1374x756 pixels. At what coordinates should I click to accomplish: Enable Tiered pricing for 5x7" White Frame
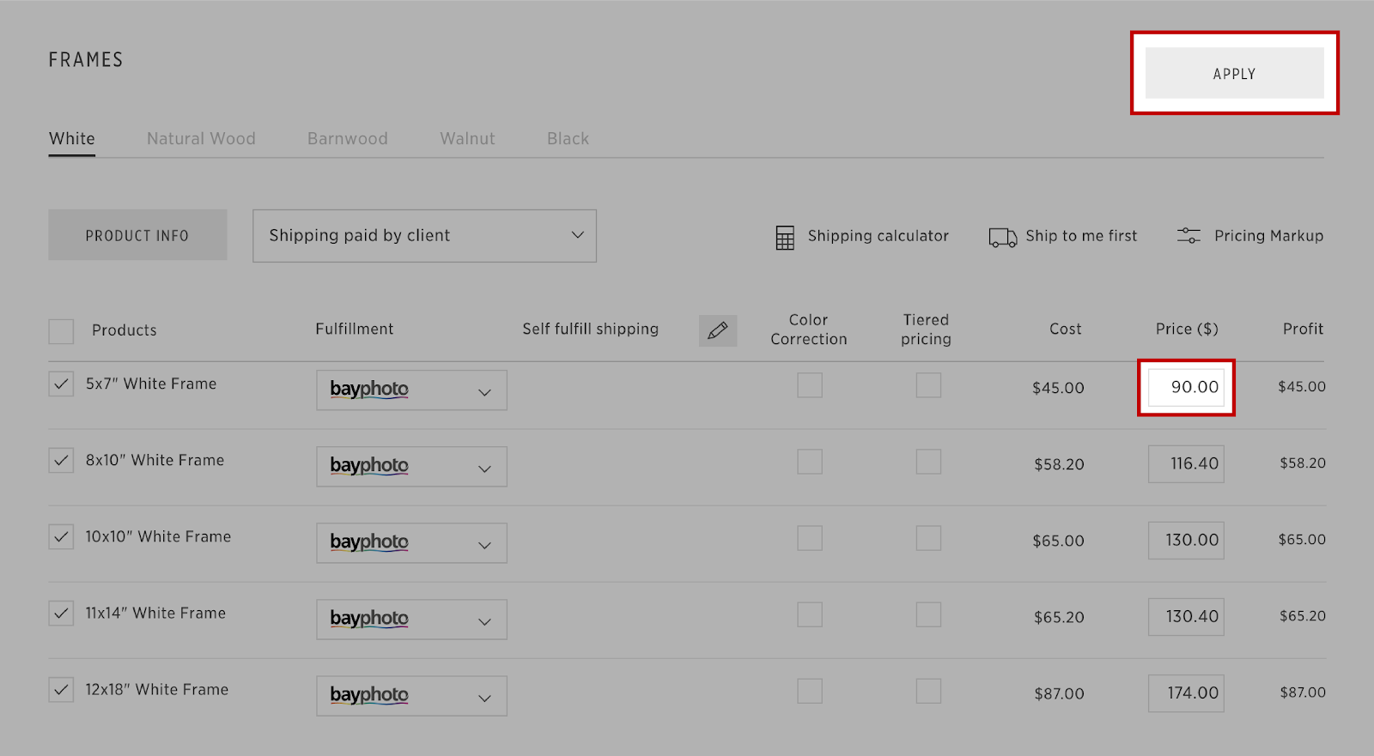click(x=927, y=385)
